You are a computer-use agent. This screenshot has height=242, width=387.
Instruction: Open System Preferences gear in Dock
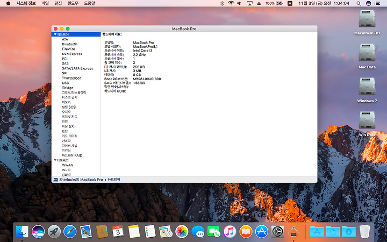[x=278, y=232]
